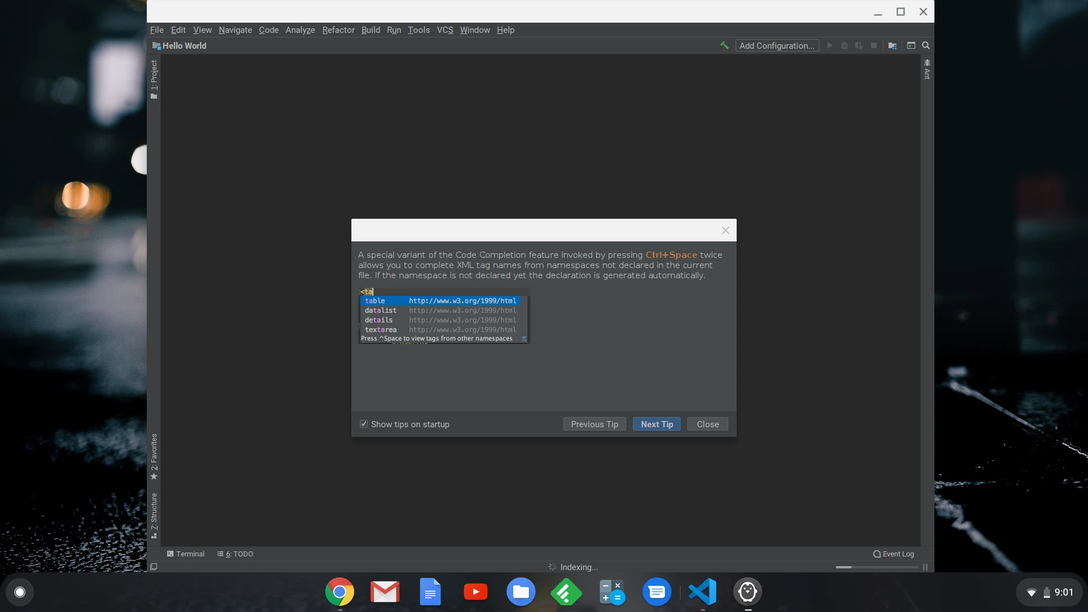Click the Run Anything toolbar icon
Viewport: 1088px width, 612px height.
point(911,45)
